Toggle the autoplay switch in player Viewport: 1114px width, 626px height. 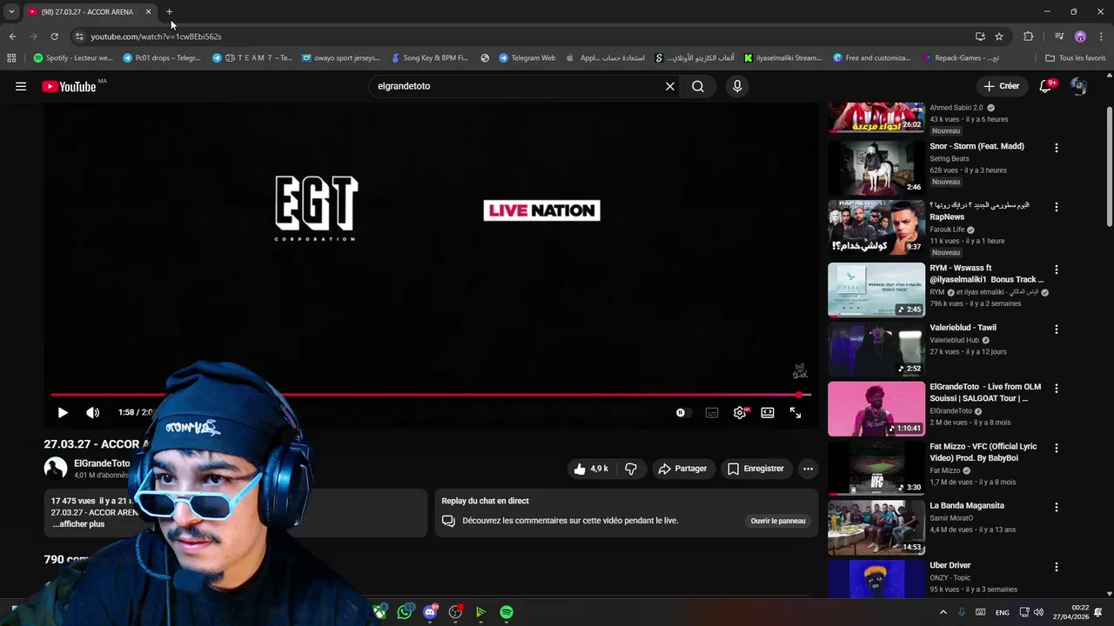[x=683, y=413]
